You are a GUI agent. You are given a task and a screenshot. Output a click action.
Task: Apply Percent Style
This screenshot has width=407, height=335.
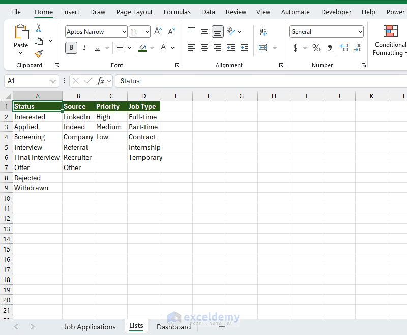coord(316,48)
